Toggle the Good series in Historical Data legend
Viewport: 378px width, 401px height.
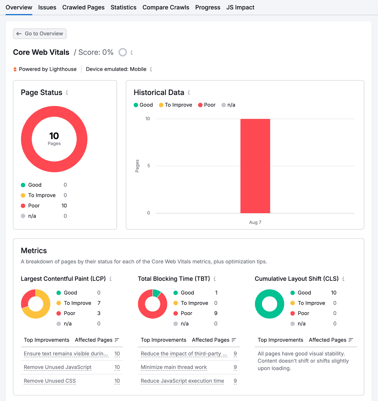[x=143, y=105]
